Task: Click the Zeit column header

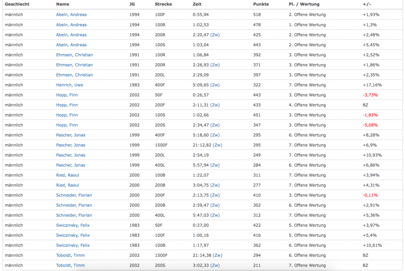Action: 197,4
